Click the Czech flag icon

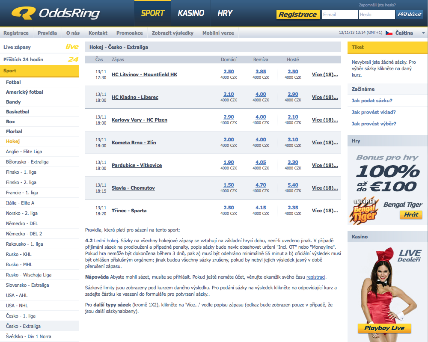389,33
